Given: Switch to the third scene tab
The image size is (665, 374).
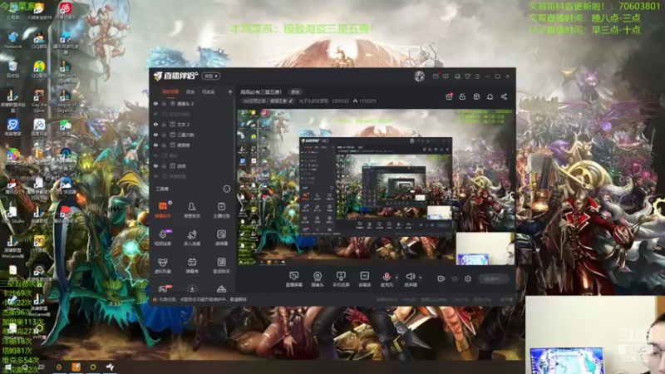Looking at the screenshot, I should point(209,91).
